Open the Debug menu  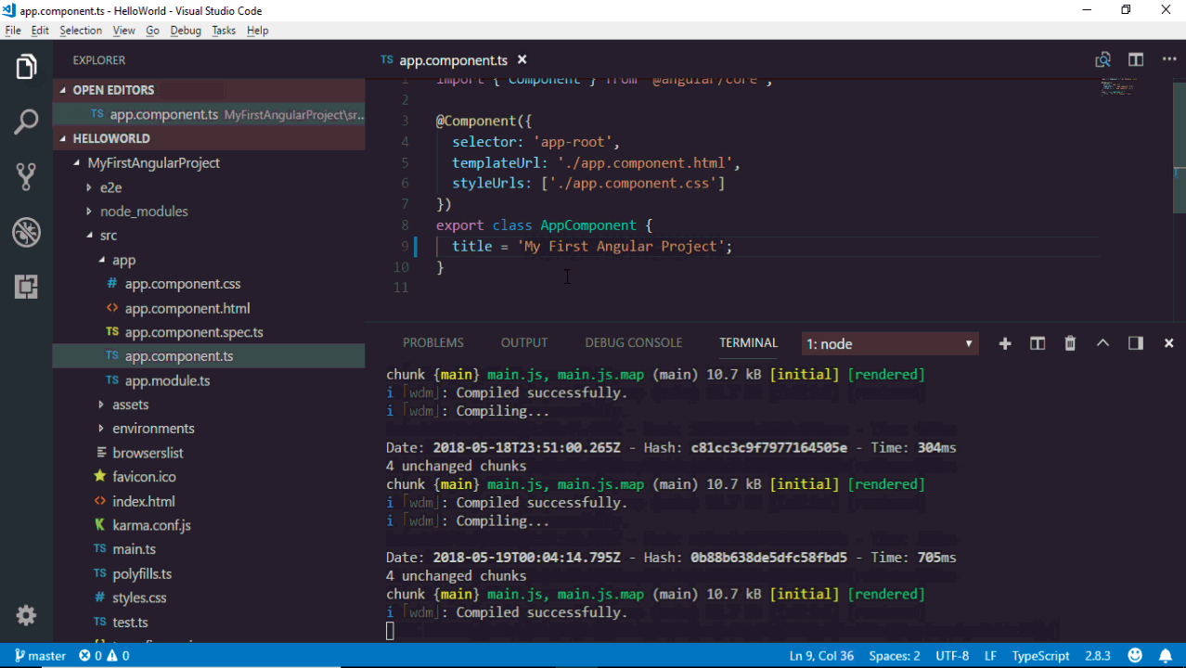click(x=186, y=31)
